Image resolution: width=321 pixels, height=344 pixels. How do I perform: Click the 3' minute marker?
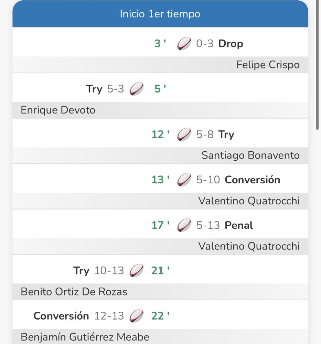coord(160,43)
